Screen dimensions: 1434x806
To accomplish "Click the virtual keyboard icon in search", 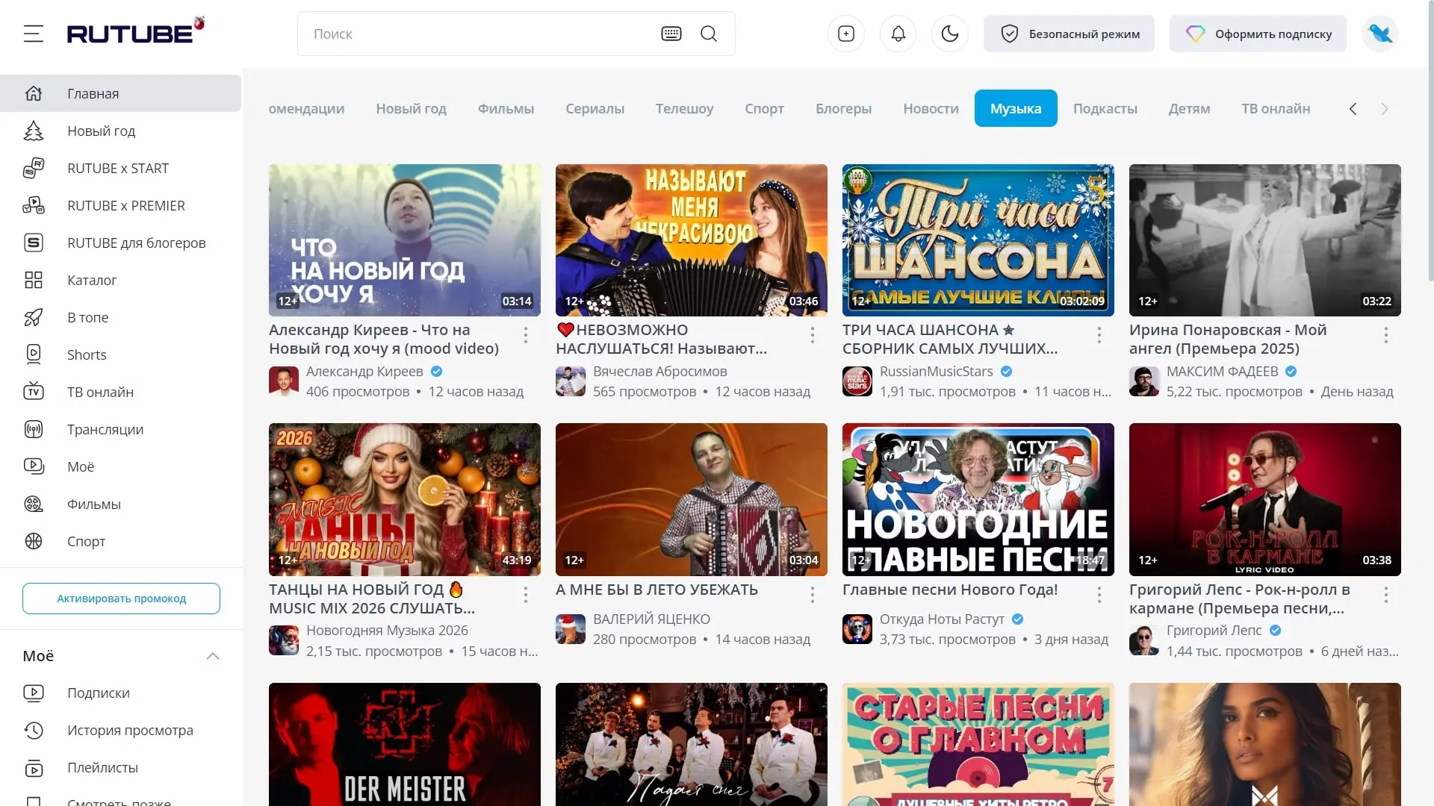I will (x=671, y=34).
